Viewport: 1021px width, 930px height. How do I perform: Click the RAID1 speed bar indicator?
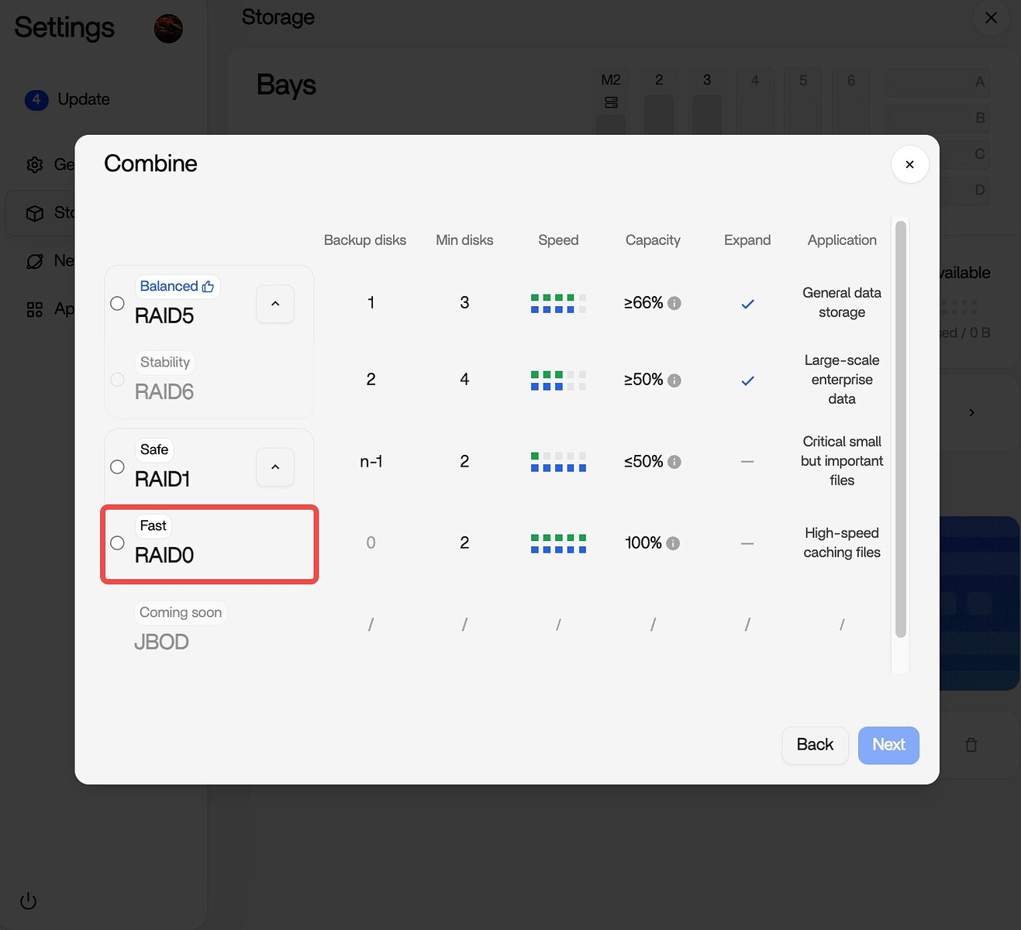[558, 462]
